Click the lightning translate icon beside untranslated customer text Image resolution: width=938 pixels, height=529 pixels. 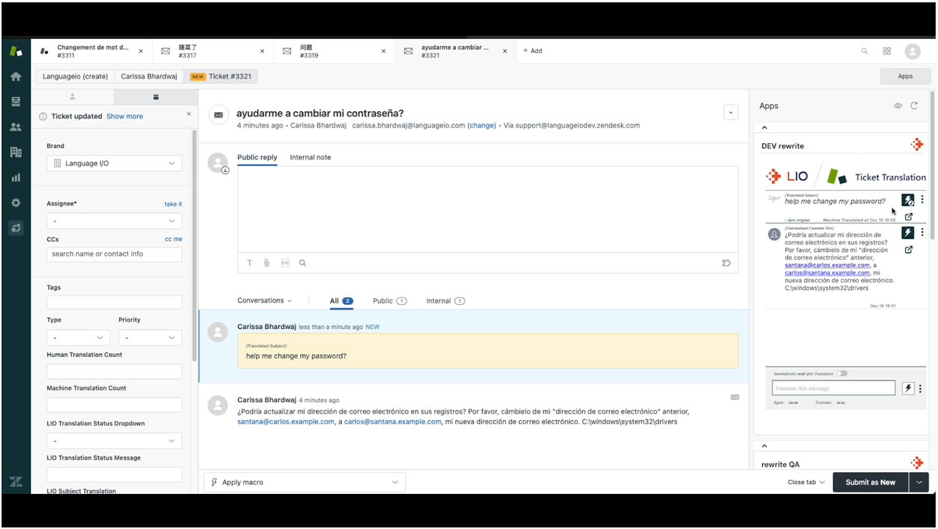pyautogui.click(x=908, y=233)
